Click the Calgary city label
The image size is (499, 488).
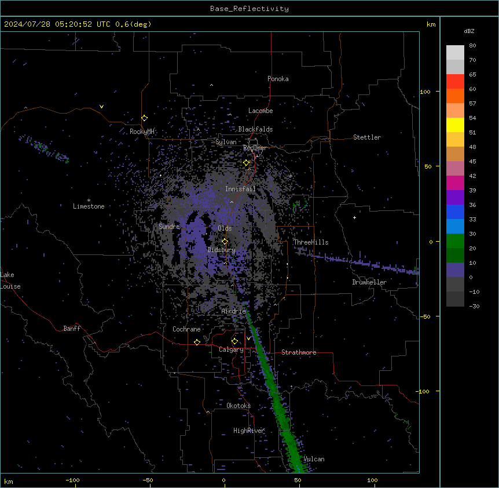[x=231, y=349]
